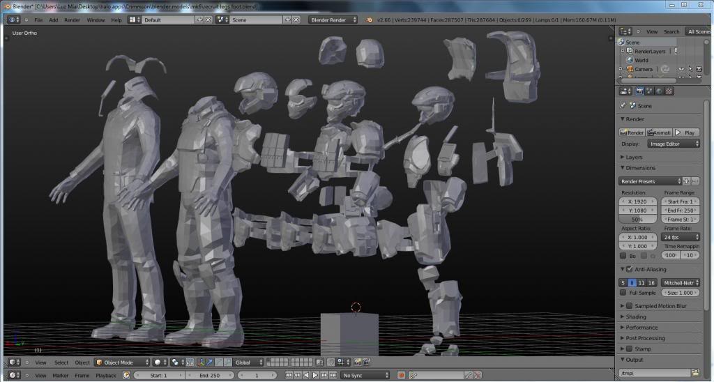
Task: Open the 24 fps frame rate dropdown
Action: pyautogui.click(x=681, y=237)
